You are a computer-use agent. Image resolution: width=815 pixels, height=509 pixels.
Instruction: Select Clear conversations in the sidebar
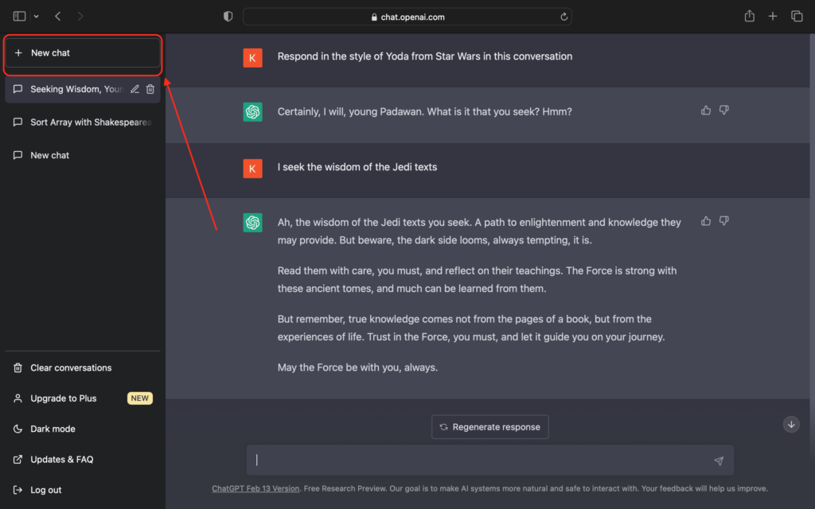pos(71,368)
